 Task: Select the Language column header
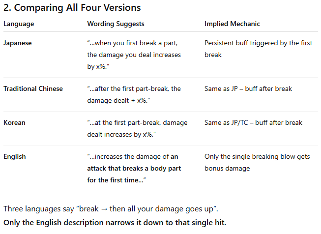[19, 24]
